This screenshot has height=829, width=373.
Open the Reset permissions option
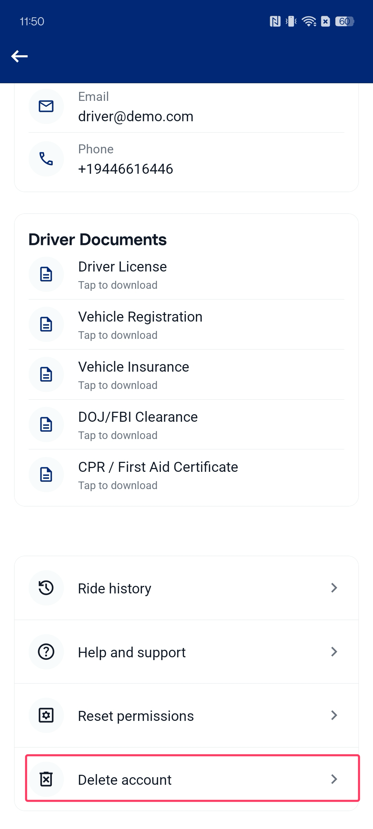pyautogui.click(x=186, y=715)
